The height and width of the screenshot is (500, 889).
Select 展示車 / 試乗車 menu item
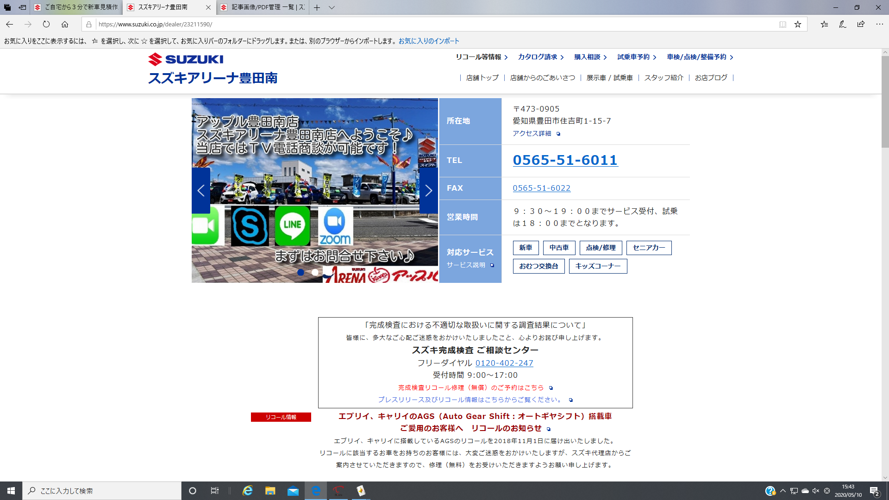click(x=609, y=78)
